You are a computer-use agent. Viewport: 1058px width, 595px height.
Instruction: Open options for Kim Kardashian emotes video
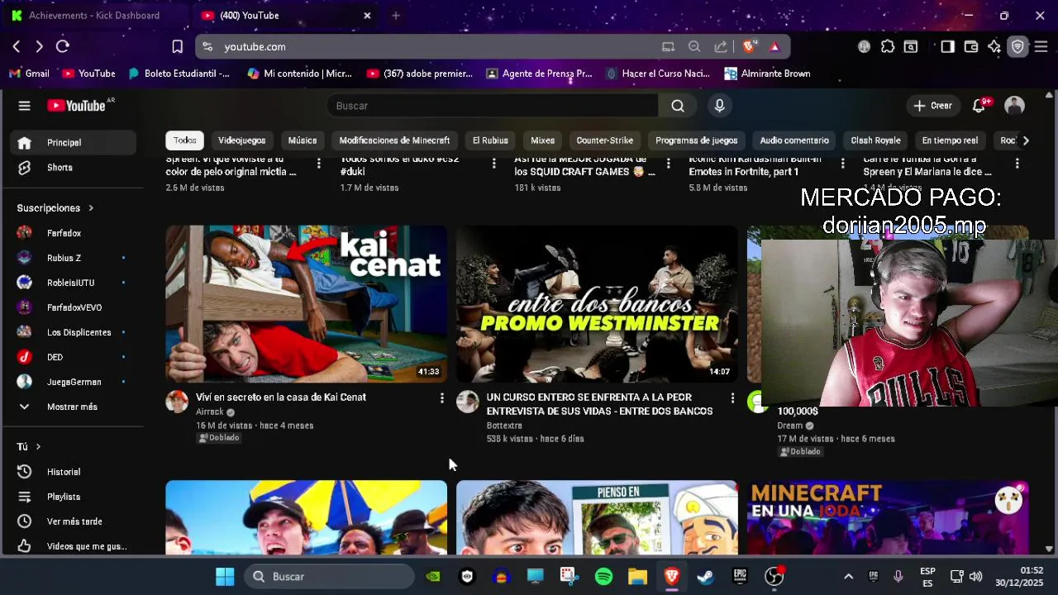tap(842, 164)
